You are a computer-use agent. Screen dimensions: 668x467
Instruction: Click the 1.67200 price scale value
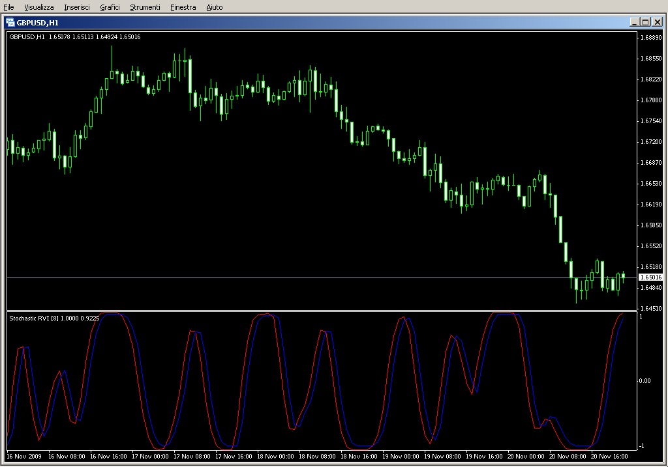click(652, 141)
